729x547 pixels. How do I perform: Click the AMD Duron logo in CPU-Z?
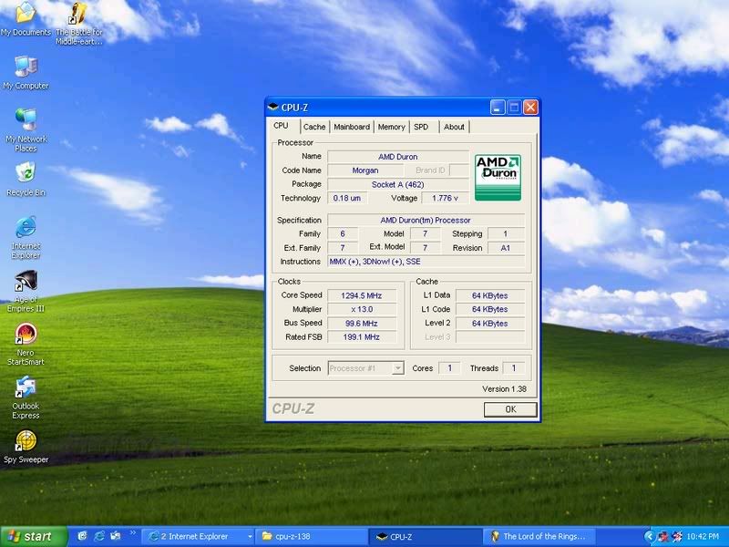click(498, 178)
